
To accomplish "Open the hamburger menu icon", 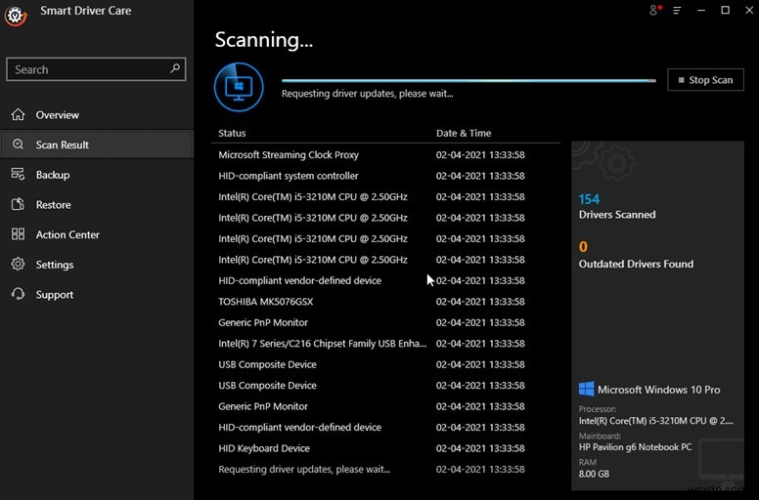I will tap(677, 11).
